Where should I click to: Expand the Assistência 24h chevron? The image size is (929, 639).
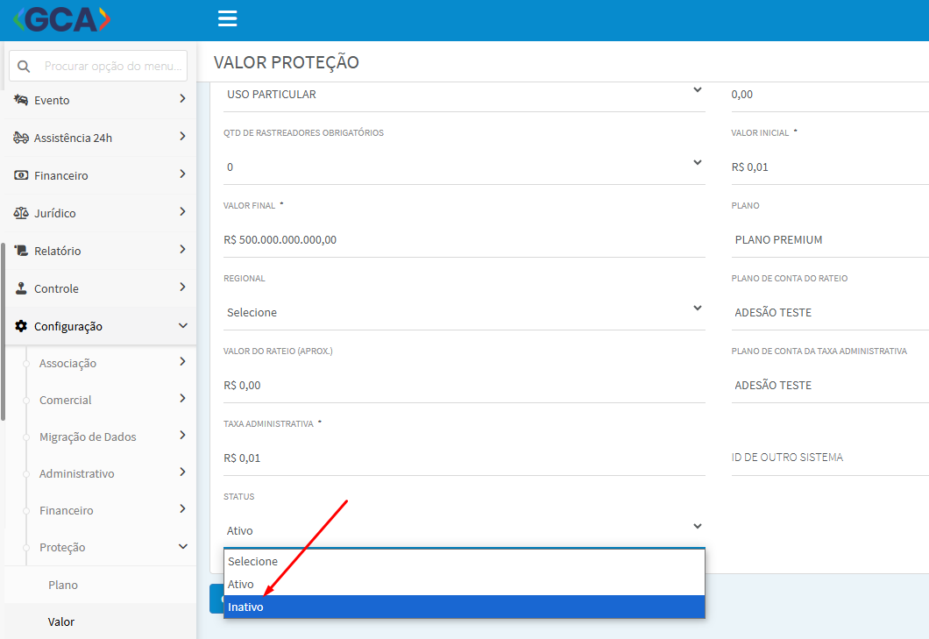coord(182,137)
